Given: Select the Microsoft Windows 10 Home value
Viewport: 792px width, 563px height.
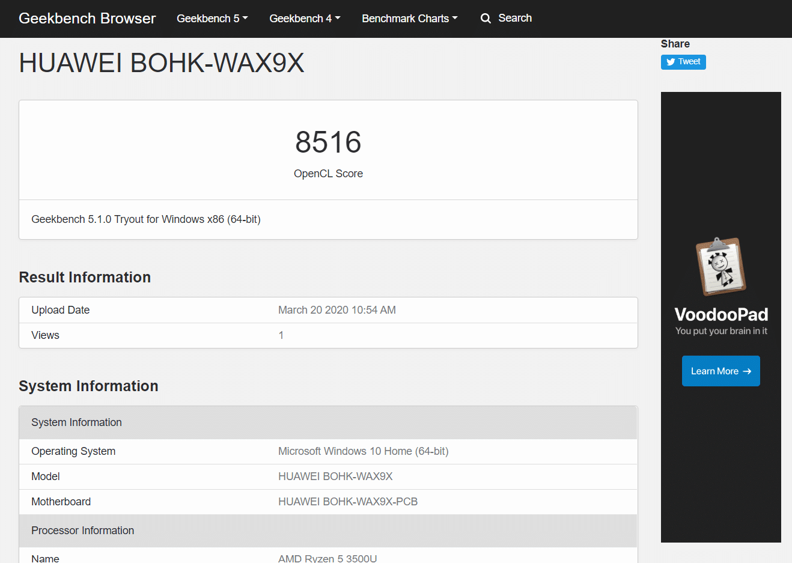Looking at the screenshot, I should coord(363,451).
